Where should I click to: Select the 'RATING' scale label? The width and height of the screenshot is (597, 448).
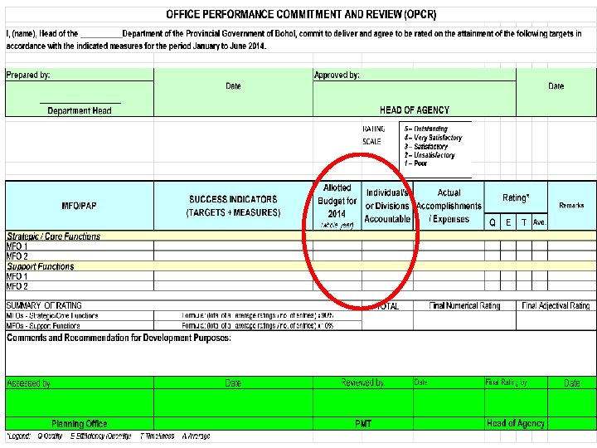pyautogui.click(x=373, y=129)
